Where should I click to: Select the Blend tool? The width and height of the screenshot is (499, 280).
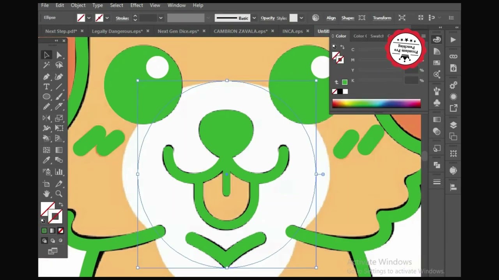[59, 160]
